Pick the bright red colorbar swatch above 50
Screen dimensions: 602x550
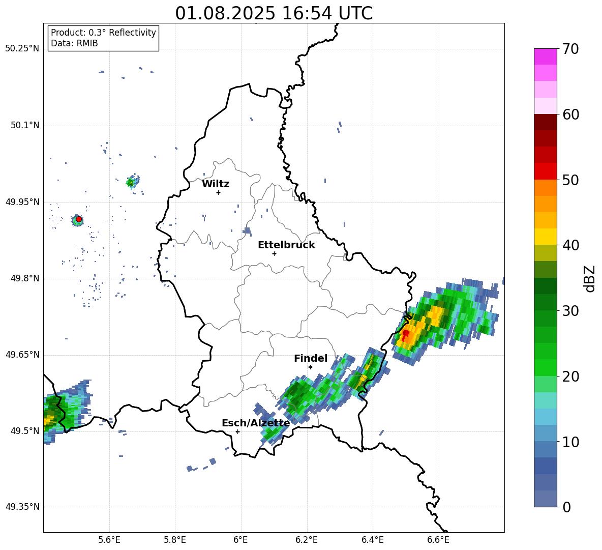(545, 171)
